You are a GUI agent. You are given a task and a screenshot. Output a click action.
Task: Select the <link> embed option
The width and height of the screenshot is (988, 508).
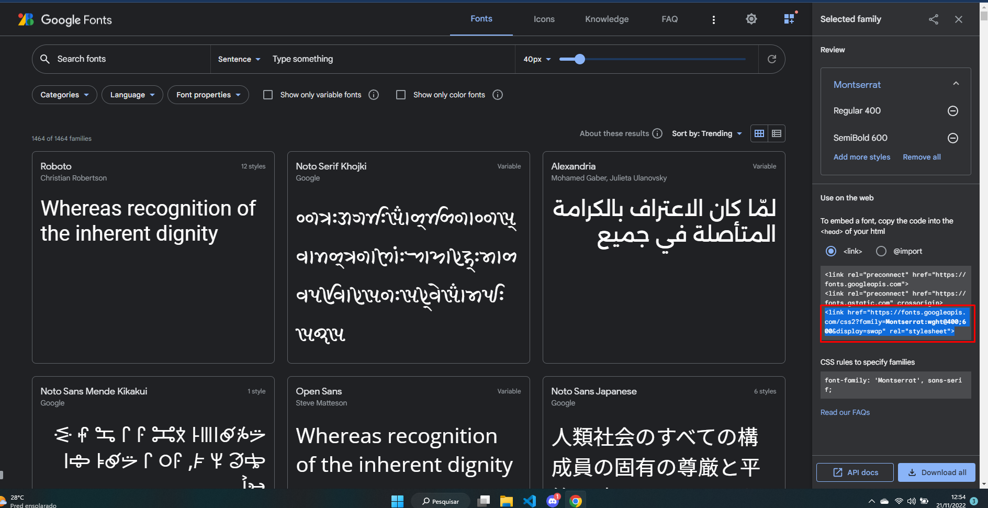pos(831,251)
